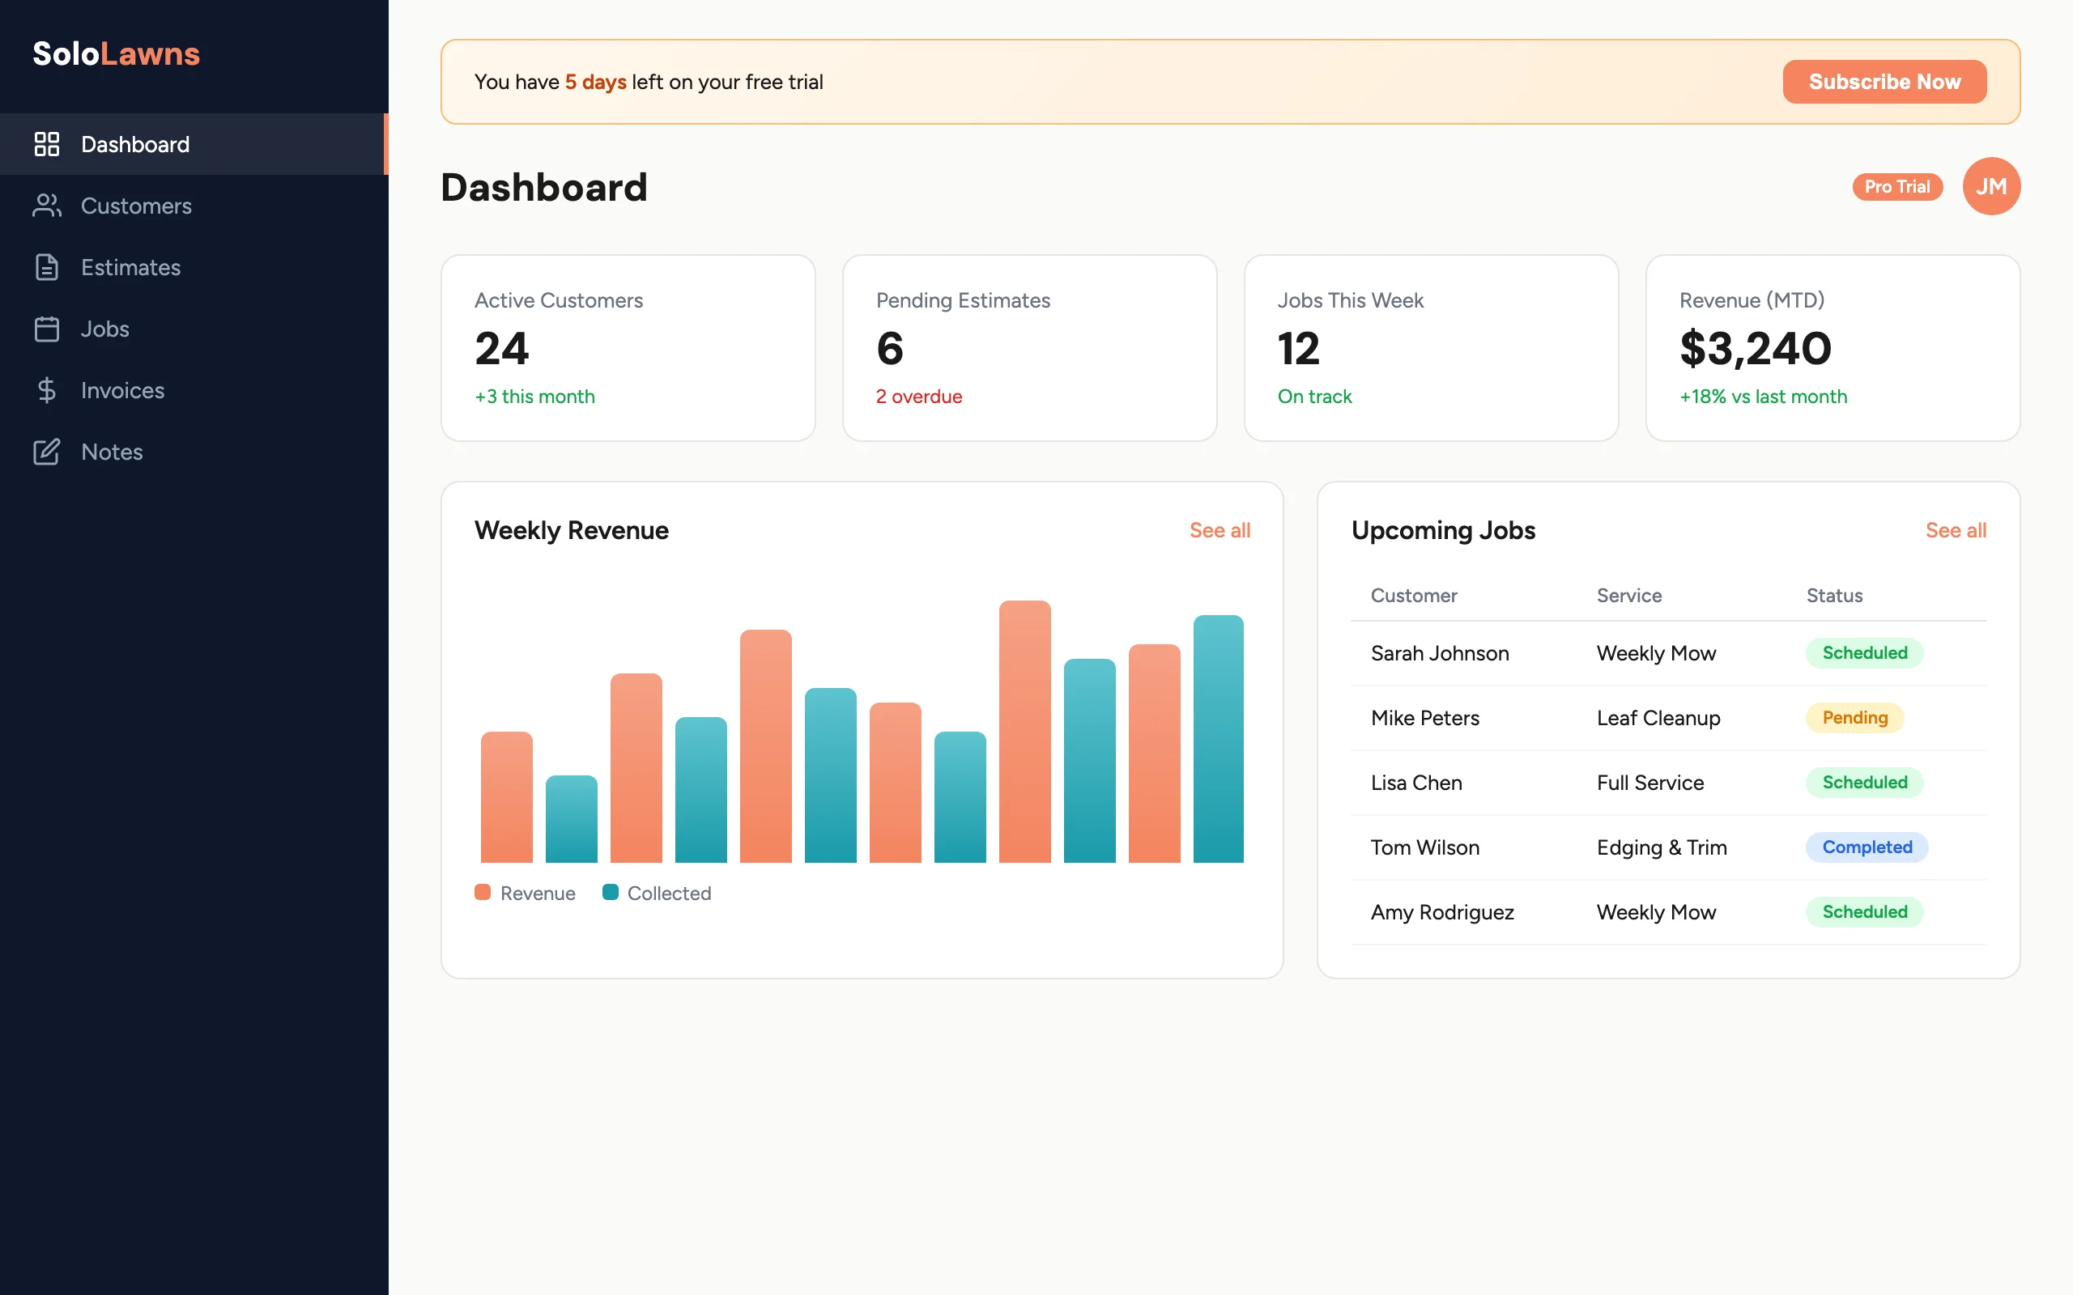Select Estimates in the sidebar menu
The image size is (2073, 1295).
click(x=130, y=267)
